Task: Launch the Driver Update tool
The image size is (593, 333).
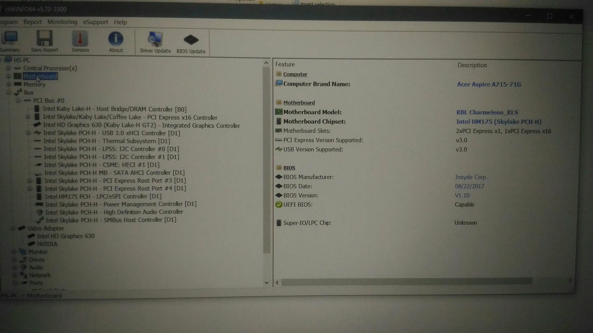Action: coord(155,42)
